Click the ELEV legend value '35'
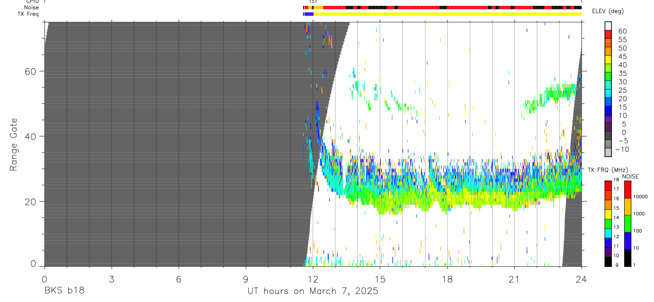 [623, 74]
